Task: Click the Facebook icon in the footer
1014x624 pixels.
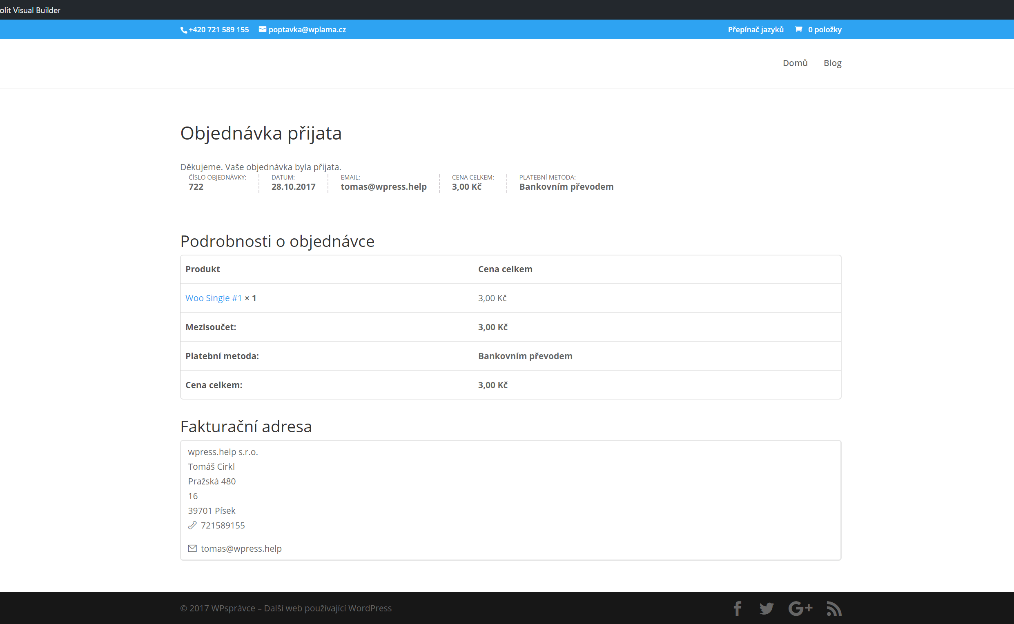Action: [x=738, y=608]
